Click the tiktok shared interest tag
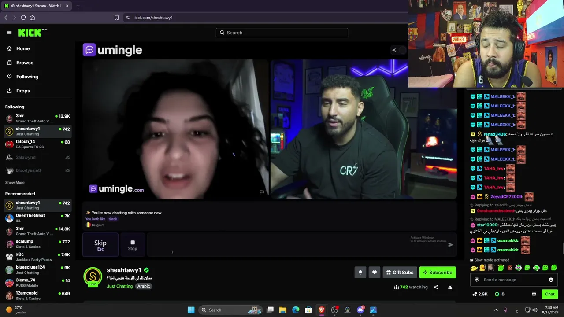The width and height of the screenshot is (564, 317). pos(113,219)
